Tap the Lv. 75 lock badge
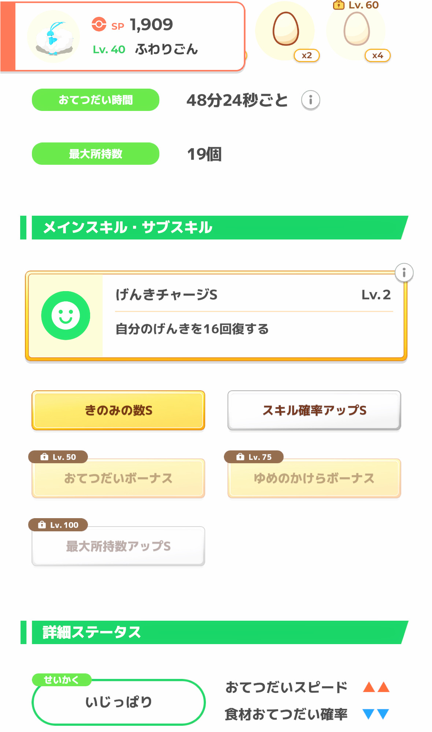Screen dimensions: 432x732 254,457
